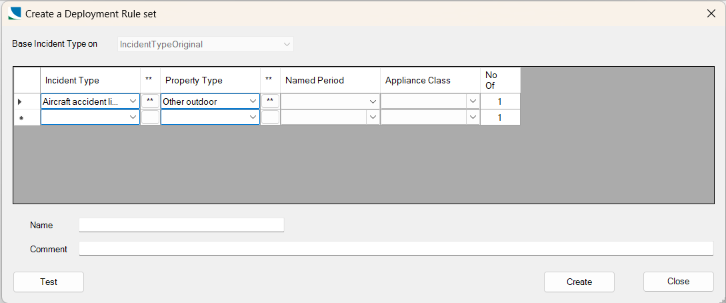Click the Close button at bottom

pos(678,281)
